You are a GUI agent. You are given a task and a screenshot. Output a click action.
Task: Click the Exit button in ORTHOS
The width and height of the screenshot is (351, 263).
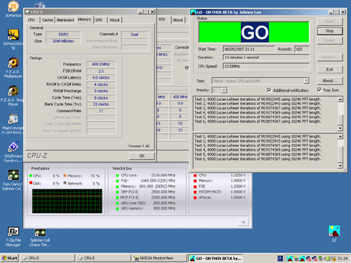[x=330, y=69]
